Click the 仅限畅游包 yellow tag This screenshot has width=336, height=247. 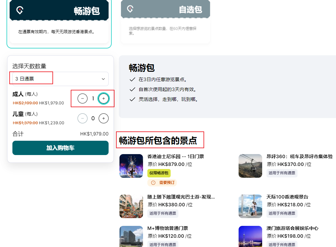pos(159,173)
